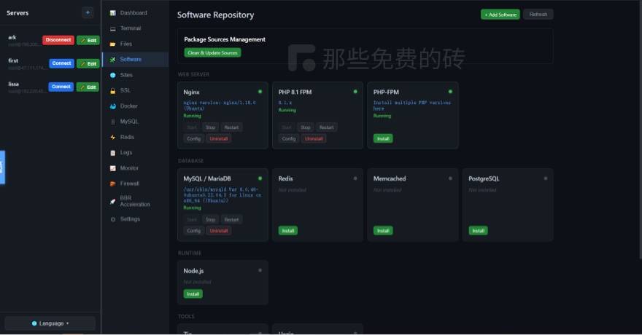Install Redis
Screen dimensions: 642x335
288,231
